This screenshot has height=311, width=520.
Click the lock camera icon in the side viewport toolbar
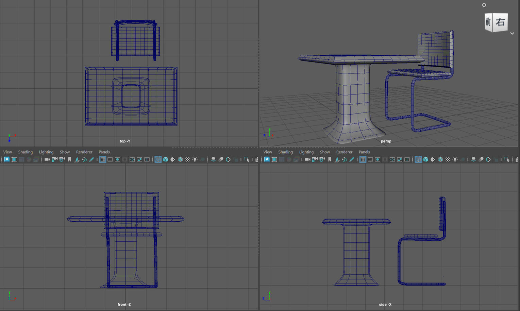315,159
